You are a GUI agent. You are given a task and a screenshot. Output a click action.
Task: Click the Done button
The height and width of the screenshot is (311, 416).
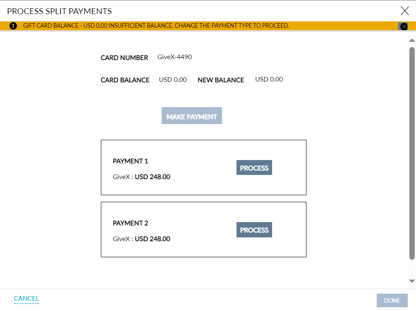click(392, 300)
